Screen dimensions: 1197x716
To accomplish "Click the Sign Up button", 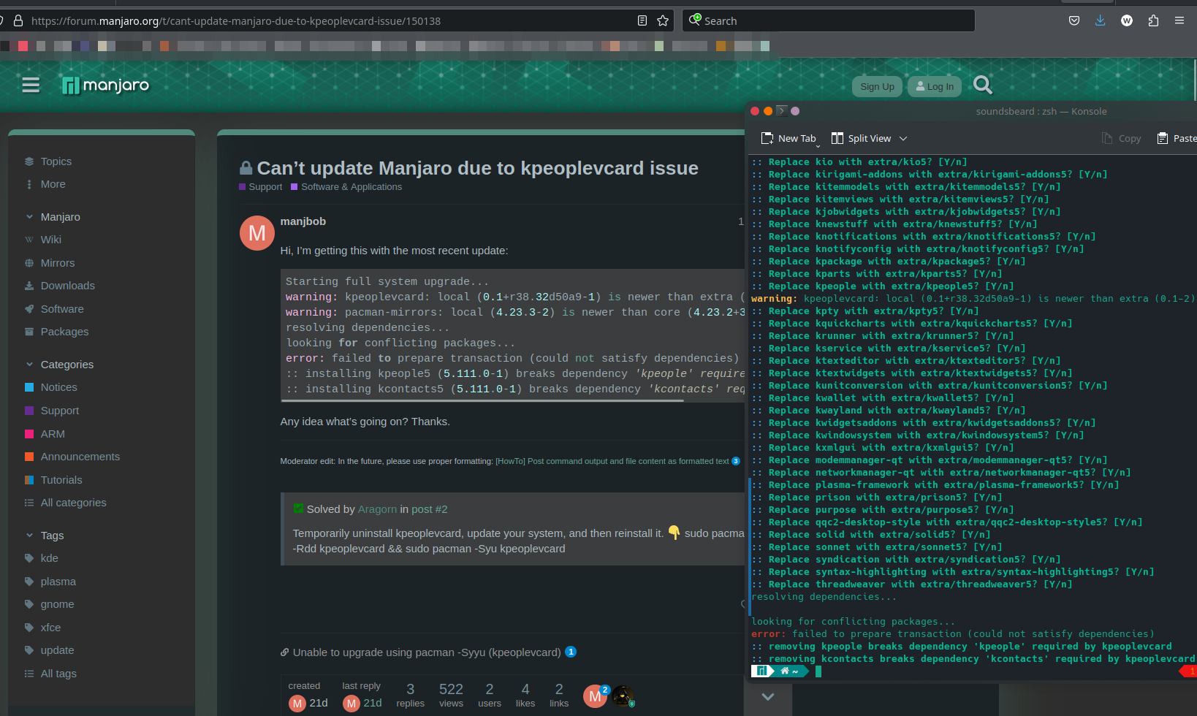I will [x=877, y=86].
